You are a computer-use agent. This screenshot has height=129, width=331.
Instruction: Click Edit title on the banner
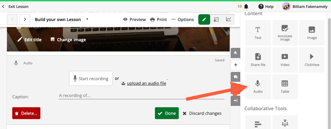[29, 40]
